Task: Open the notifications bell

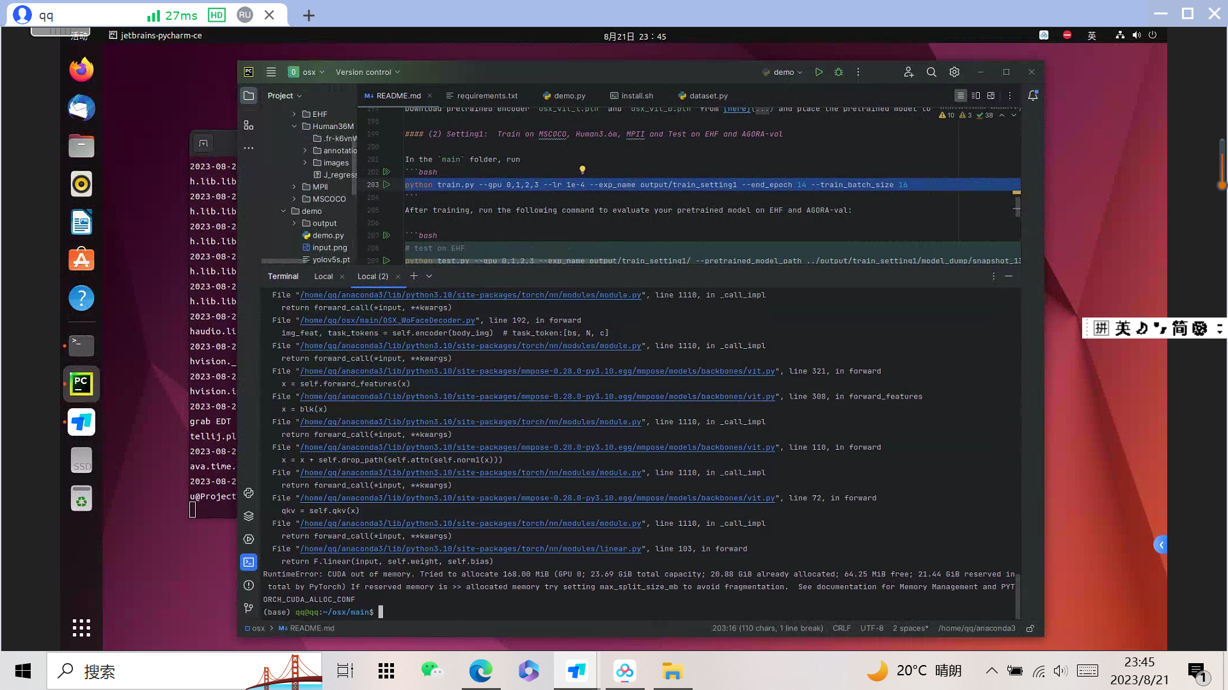Action: coord(1033,95)
